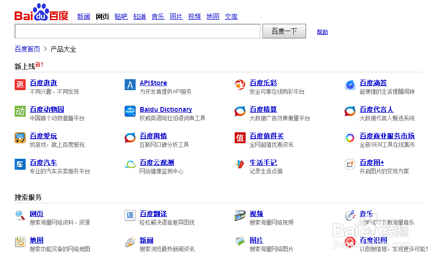Click the 百度滴答 checkmark icon
The height and width of the screenshot is (259, 433).
(350, 85)
